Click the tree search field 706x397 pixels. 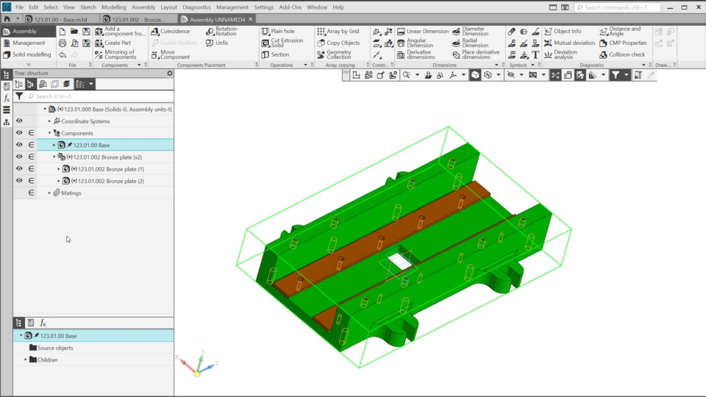tap(96, 96)
